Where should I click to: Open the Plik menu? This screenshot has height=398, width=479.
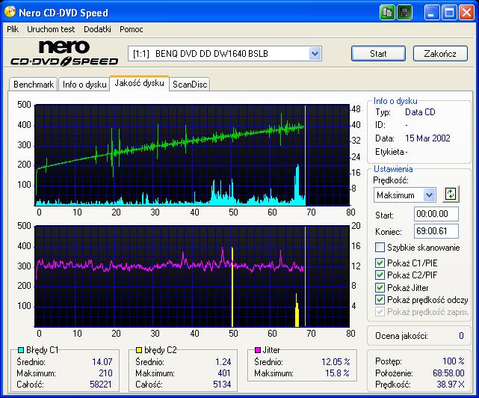coord(13,29)
